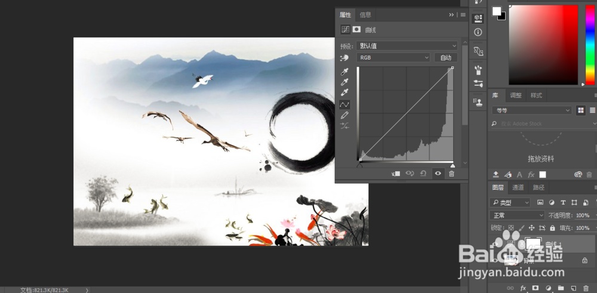Add layer style via library fx icon
The image size is (597, 293).
(x=531, y=175)
